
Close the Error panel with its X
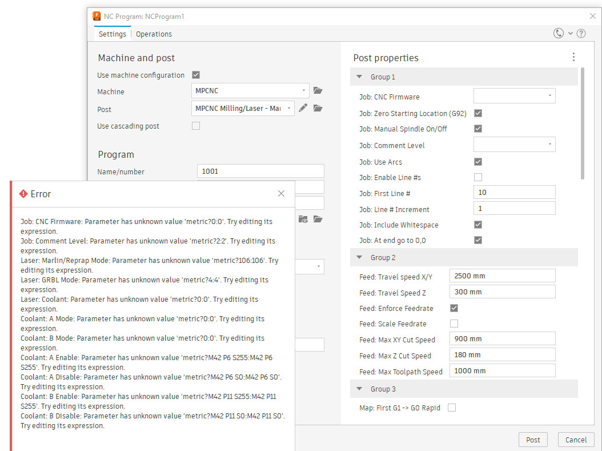[281, 194]
